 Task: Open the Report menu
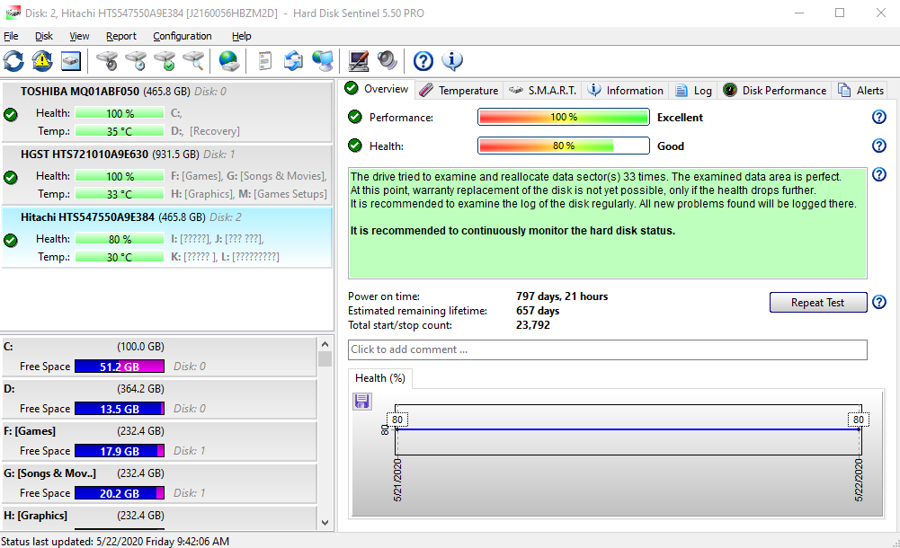pos(121,36)
